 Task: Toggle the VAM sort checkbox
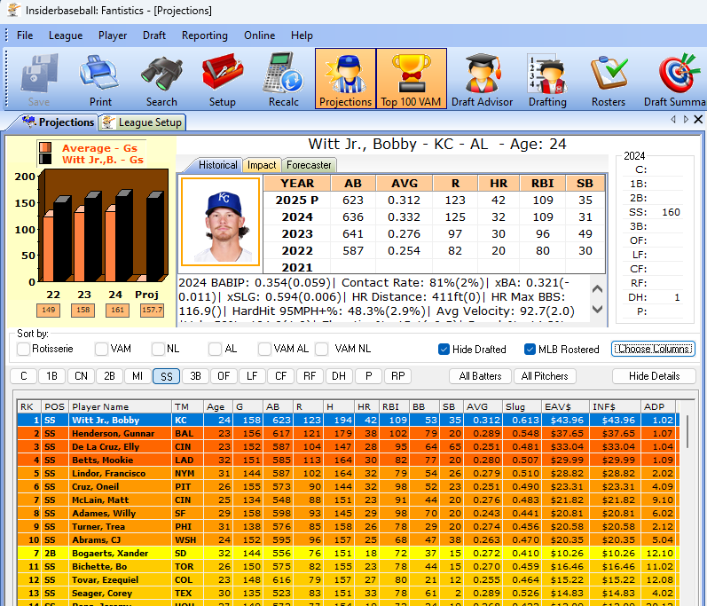pos(101,349)
